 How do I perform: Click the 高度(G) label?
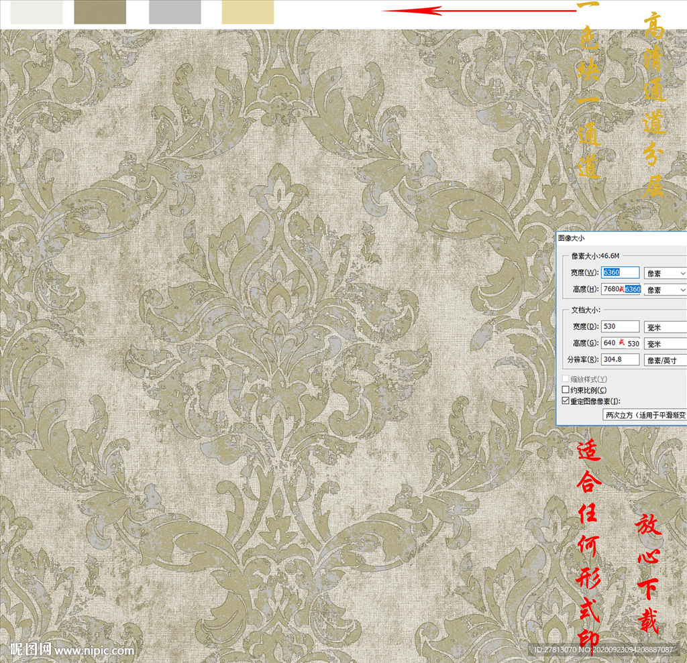[585, 343]
